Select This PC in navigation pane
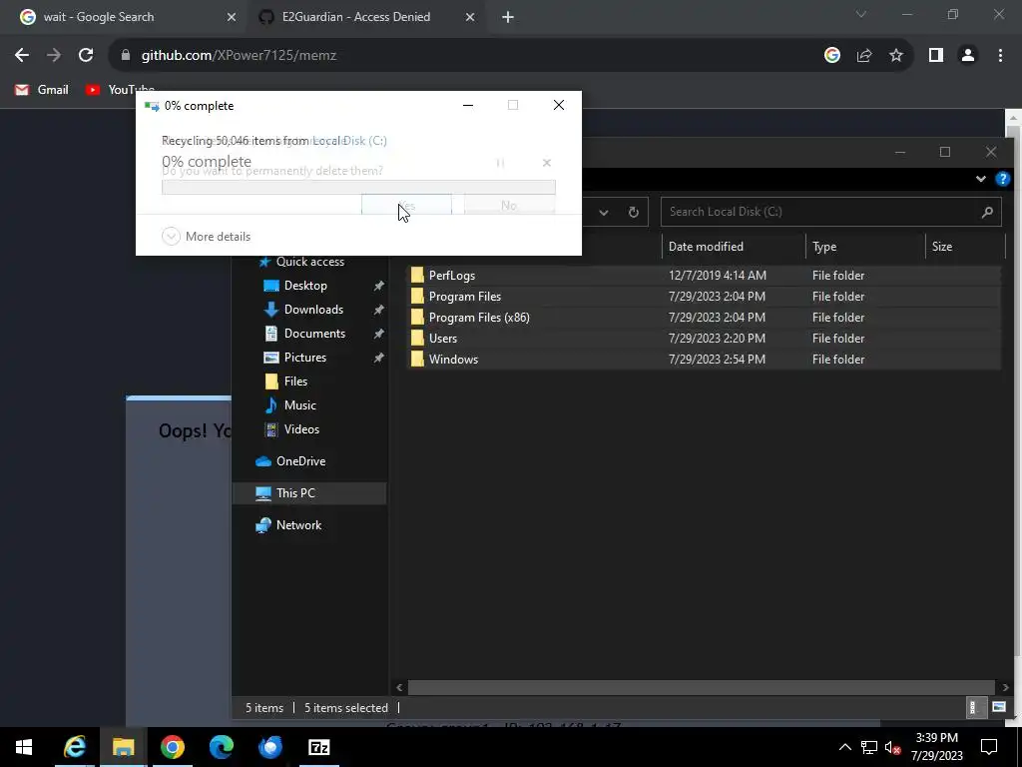 [x=309, y=493]
